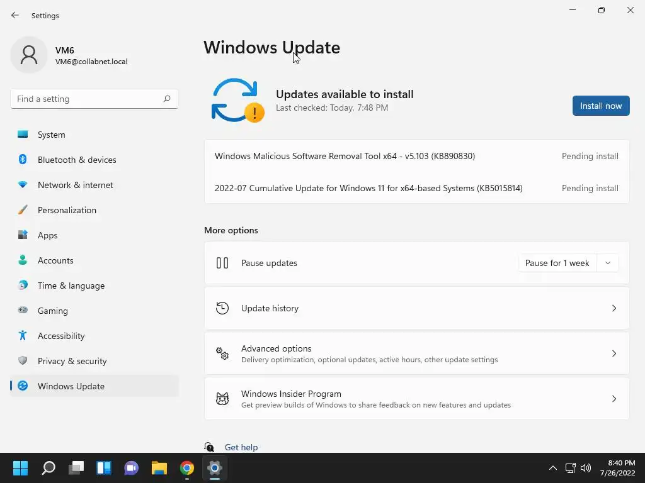Click the Find a setting search box

(94, 99)
